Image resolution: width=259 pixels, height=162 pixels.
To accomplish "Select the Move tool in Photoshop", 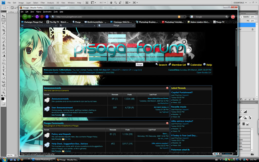I will pyautogui.click(x=4, y=16).
